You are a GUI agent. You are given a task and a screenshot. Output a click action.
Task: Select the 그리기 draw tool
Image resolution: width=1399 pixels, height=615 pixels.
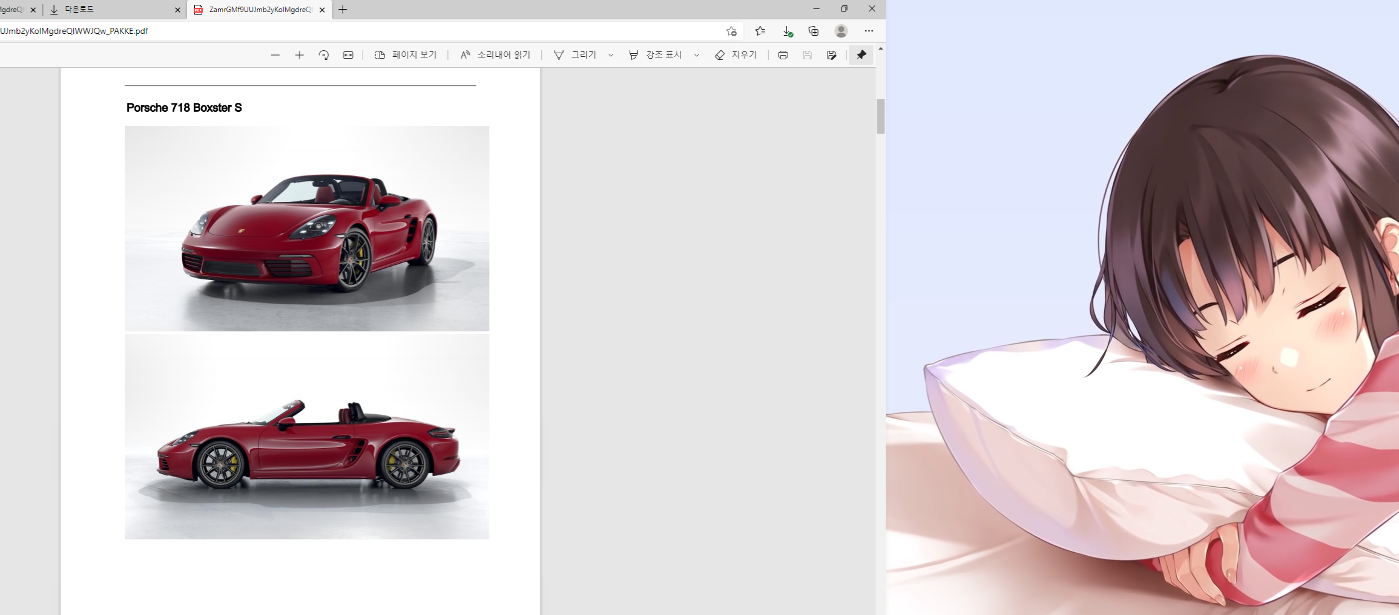(x=575, y=55)
